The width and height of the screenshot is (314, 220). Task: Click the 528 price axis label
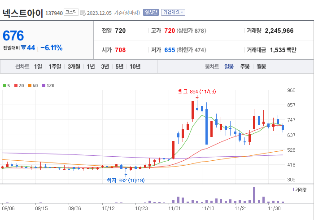click(291, 150)
